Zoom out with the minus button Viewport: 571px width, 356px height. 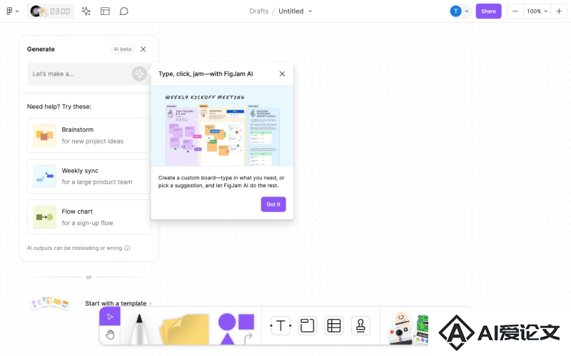pos(515,11)
